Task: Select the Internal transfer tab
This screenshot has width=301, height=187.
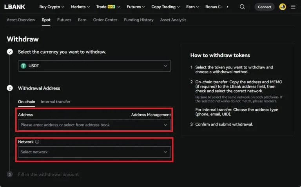Action: (x=56, y=102)
